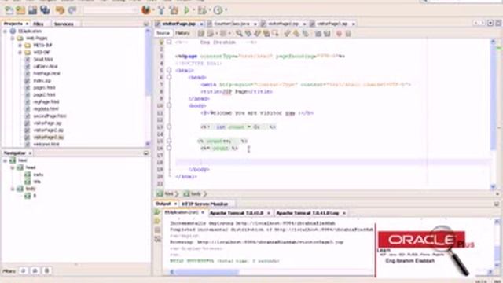The height and width of the screenshot is (283, 503).
Task: Go to previous bookmark
Action: tap(287, 33)
